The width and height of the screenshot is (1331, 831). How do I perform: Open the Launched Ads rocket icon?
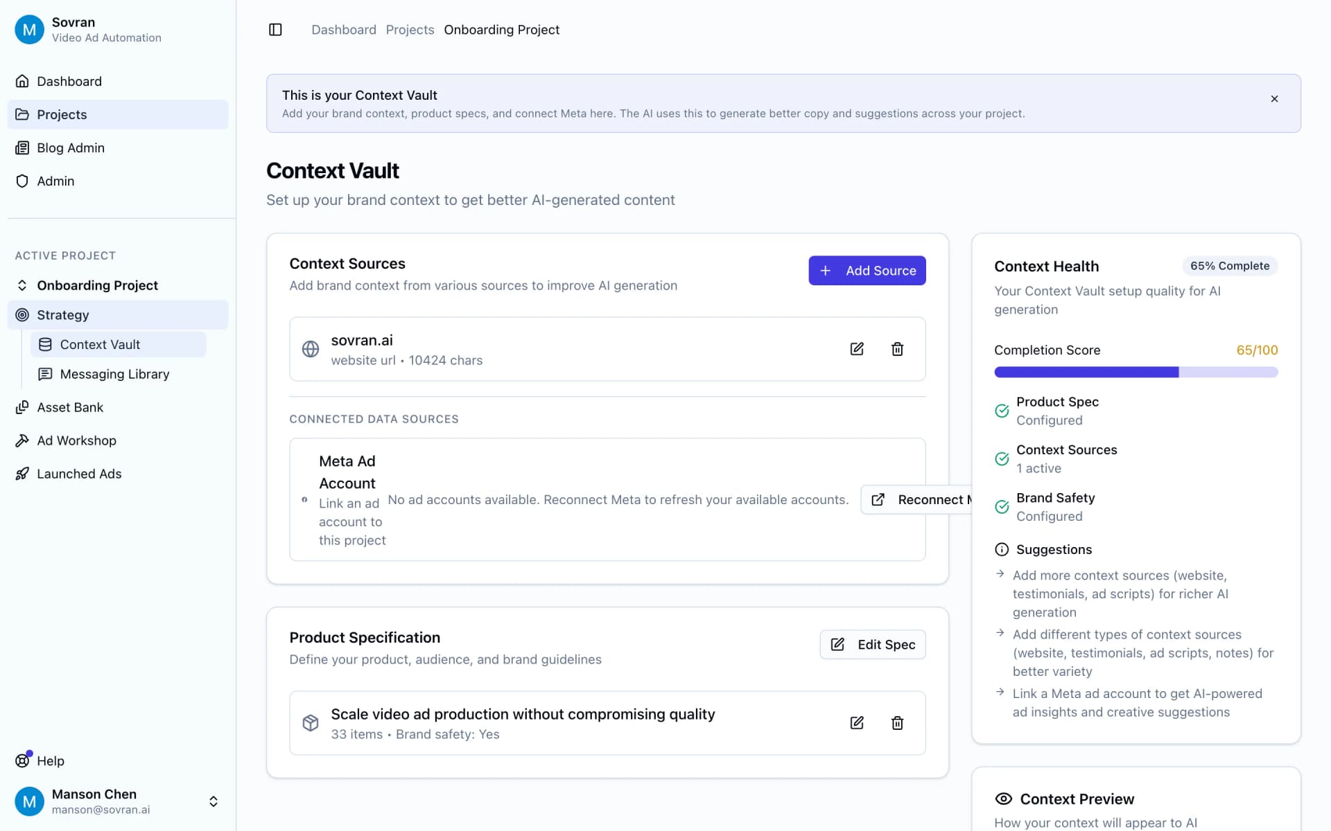tap(23, 474)
